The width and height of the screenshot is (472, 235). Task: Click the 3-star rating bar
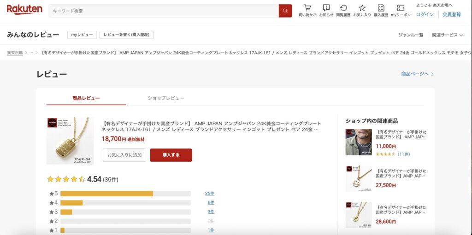coord(125,212)
